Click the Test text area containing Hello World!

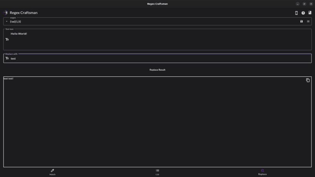(x=157, y=40)
